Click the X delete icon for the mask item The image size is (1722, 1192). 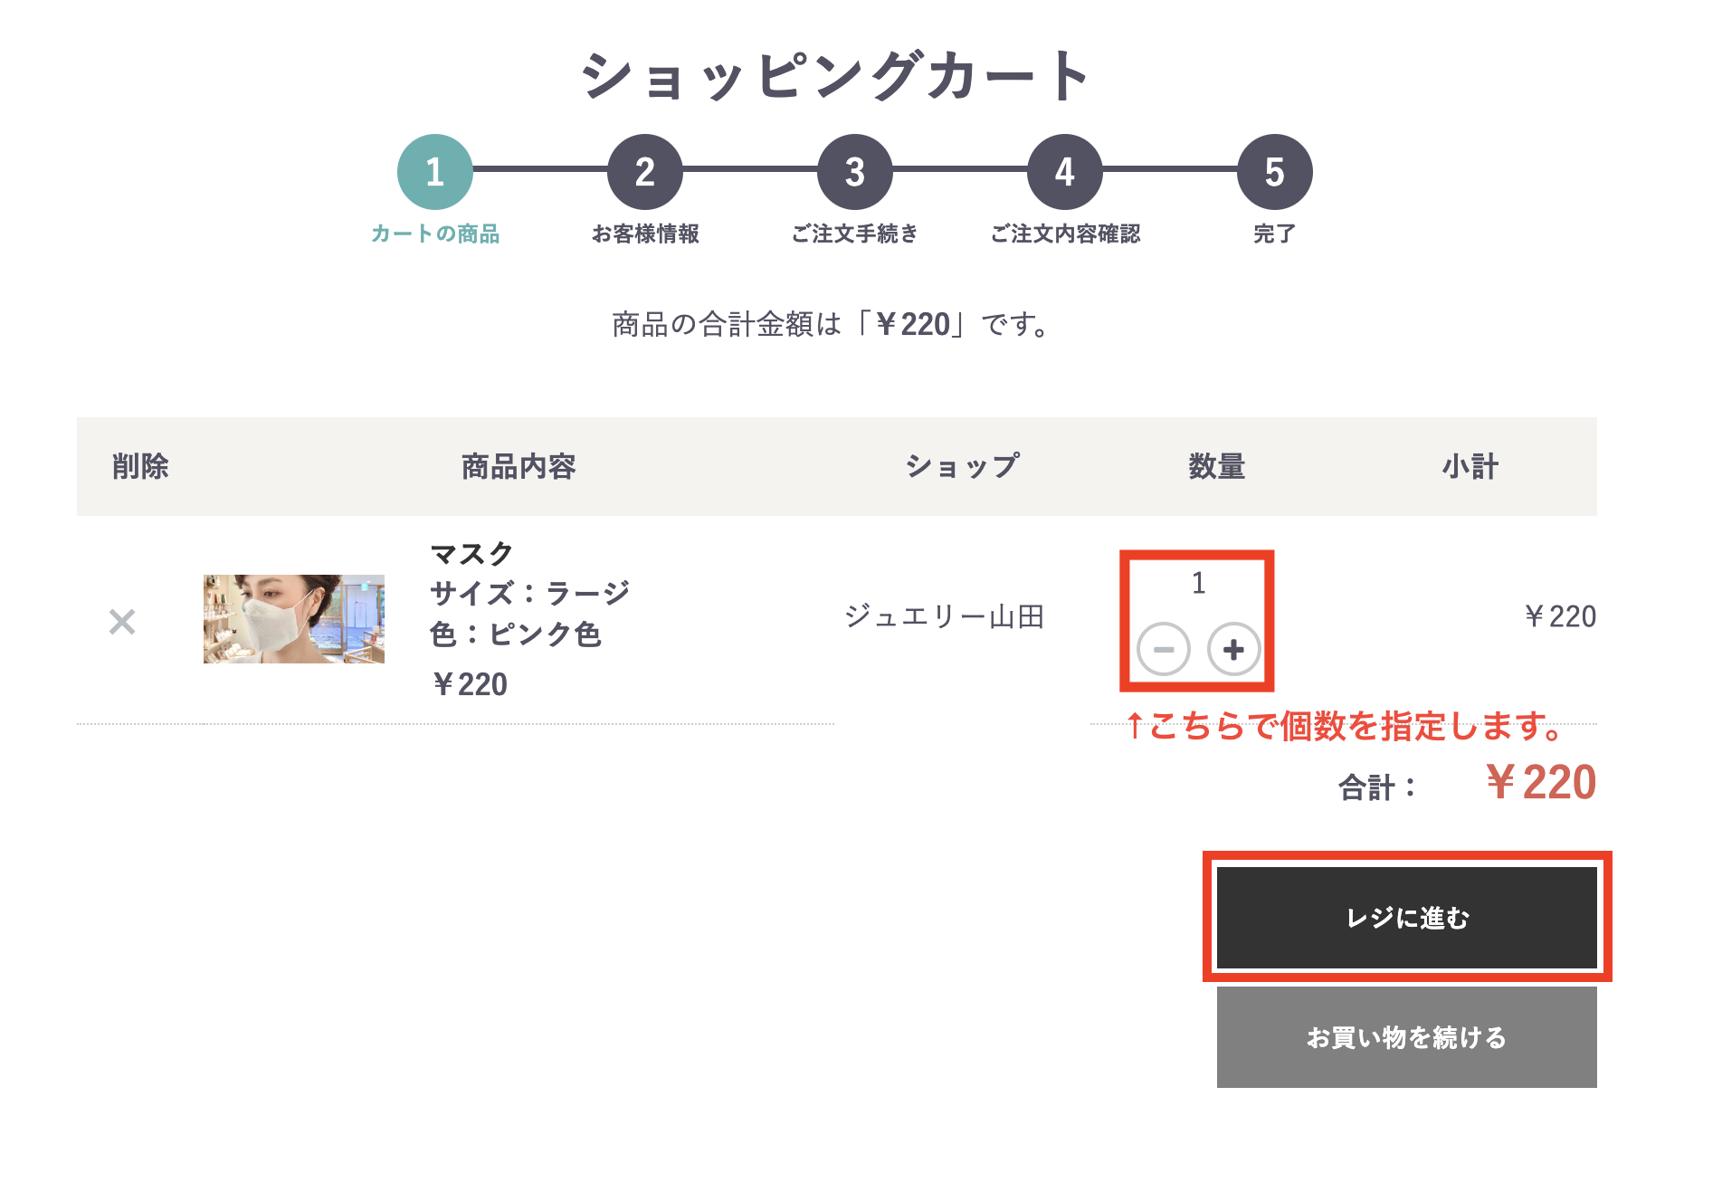point(122,622)
